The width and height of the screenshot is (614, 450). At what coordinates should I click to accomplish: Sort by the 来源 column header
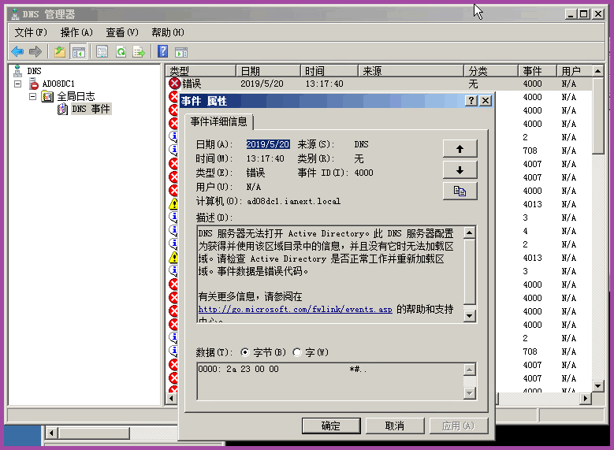411,71
